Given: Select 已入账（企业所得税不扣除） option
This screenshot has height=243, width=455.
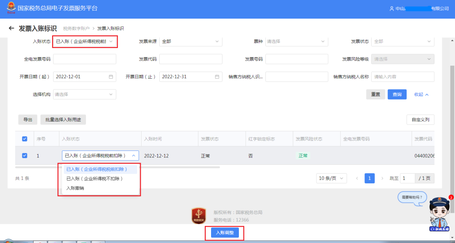Looking at the screenshot, I should (94, 179).
